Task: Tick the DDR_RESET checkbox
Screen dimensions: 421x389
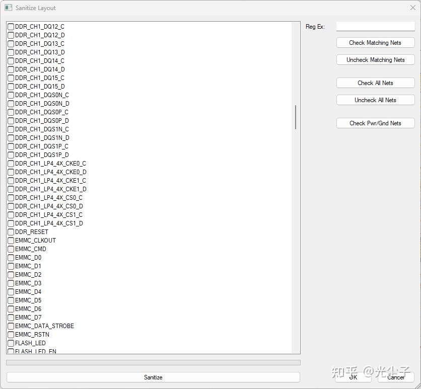Action: (x=11, y=232)
